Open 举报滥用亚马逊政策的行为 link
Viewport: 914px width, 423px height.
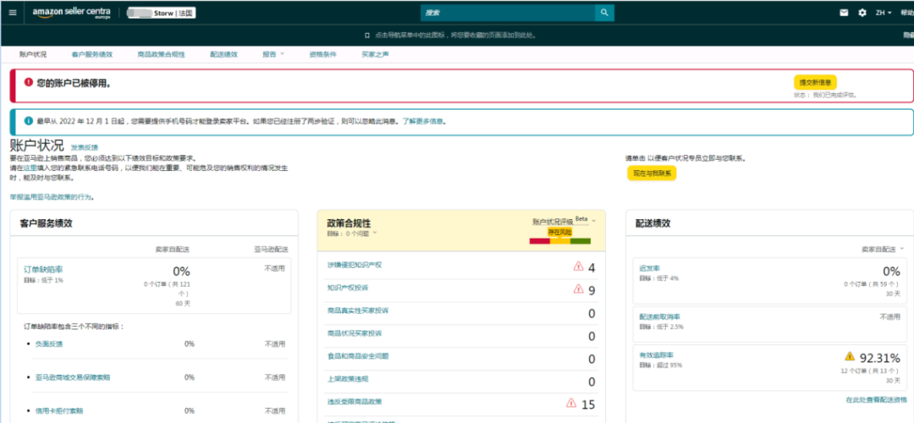[51, 197]
